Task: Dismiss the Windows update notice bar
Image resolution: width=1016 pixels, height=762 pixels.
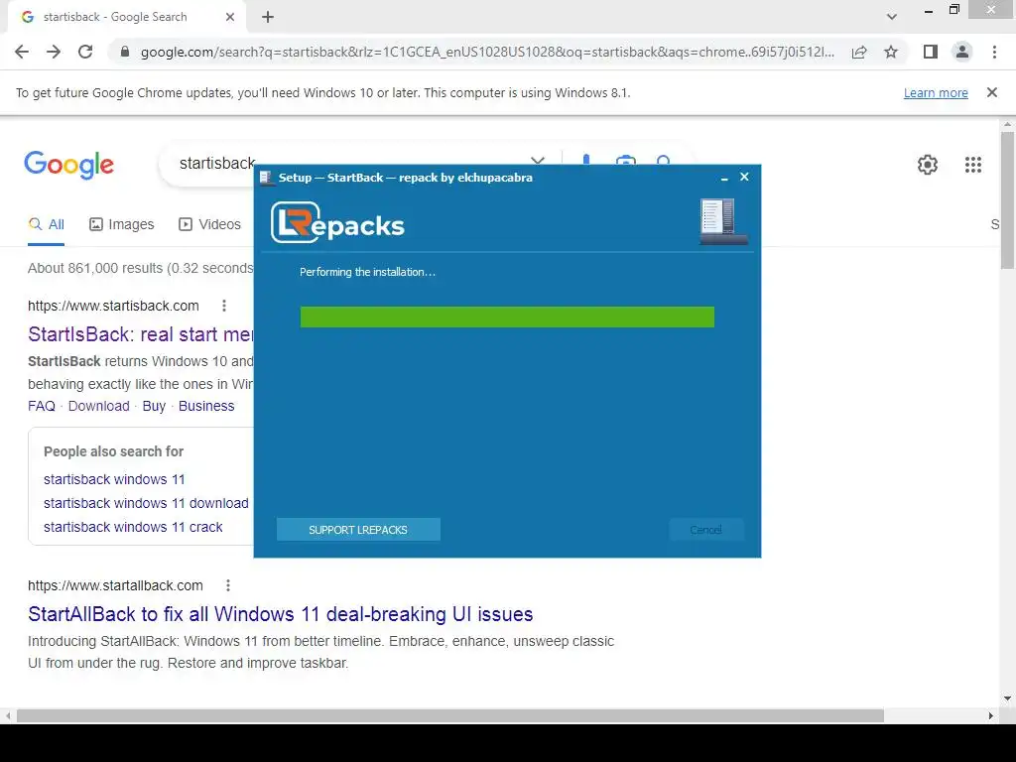Action: tap(991, 92)
